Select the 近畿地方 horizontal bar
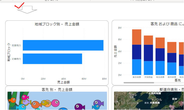Viewport: 184px width, 110px height. pyautogui.click(x=52, y=59)
